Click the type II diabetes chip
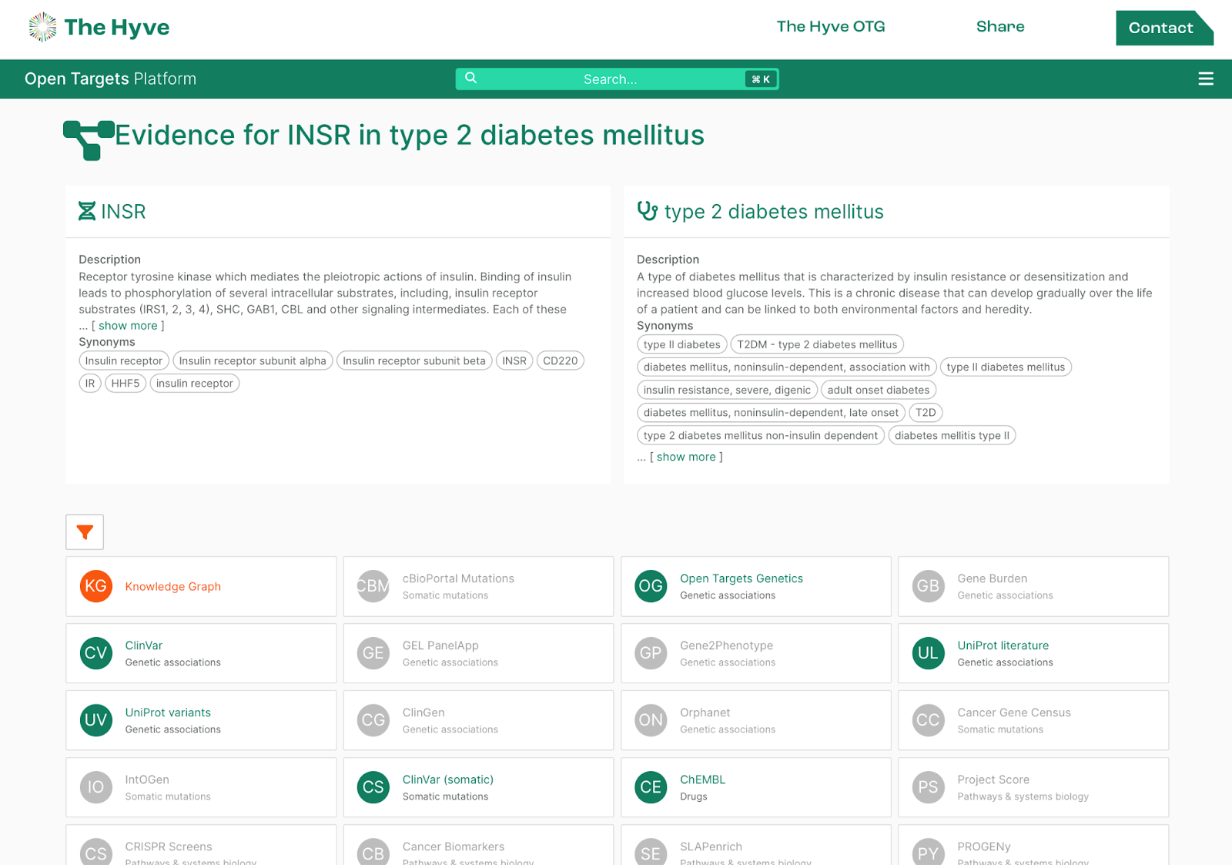 682,344
